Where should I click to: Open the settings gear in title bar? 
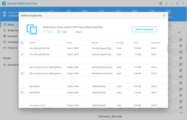click(x=161, y=3)
